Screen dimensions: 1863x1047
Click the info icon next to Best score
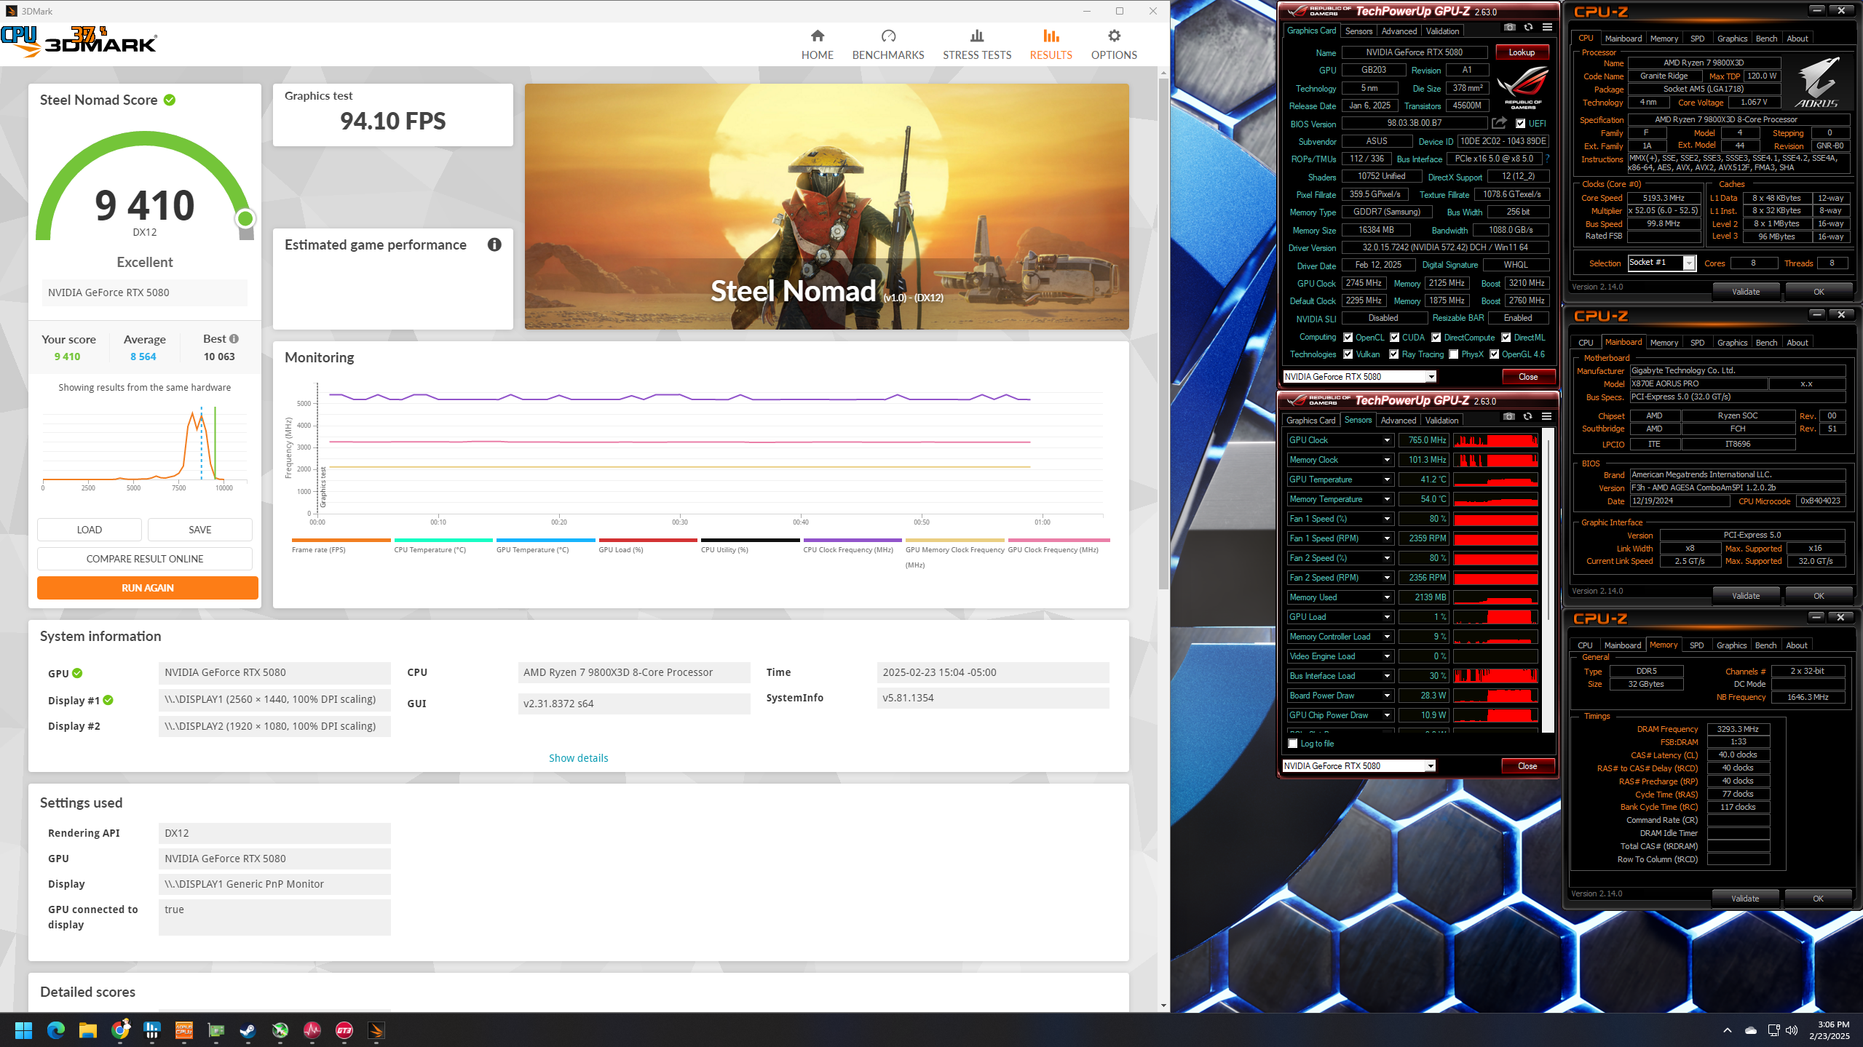click(234, 338)
